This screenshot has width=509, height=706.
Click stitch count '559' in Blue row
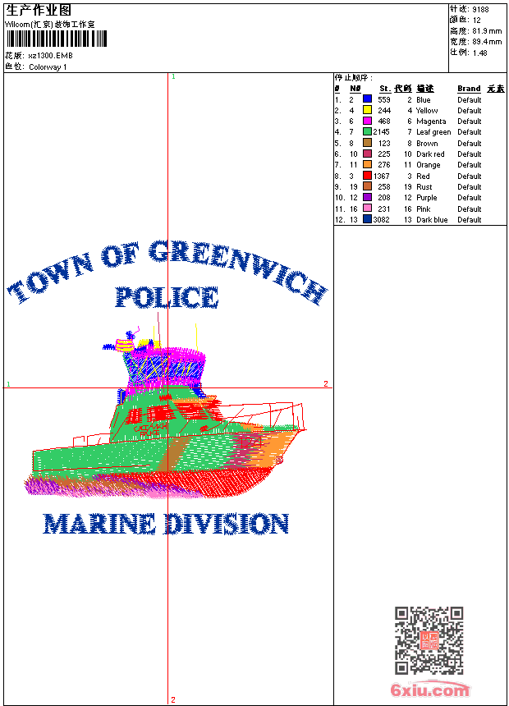[x=384, y=100]
